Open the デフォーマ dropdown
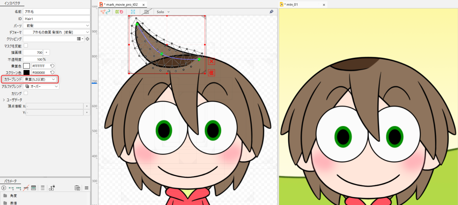This screenshot has height=205, width=458. tap(57, 32)
